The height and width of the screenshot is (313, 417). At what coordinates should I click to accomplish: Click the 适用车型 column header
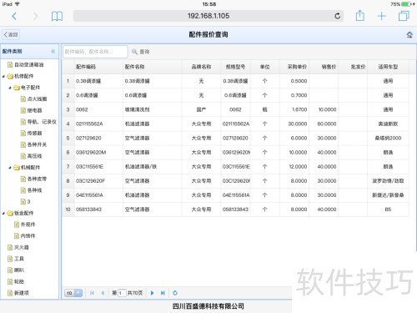[388, 67]
